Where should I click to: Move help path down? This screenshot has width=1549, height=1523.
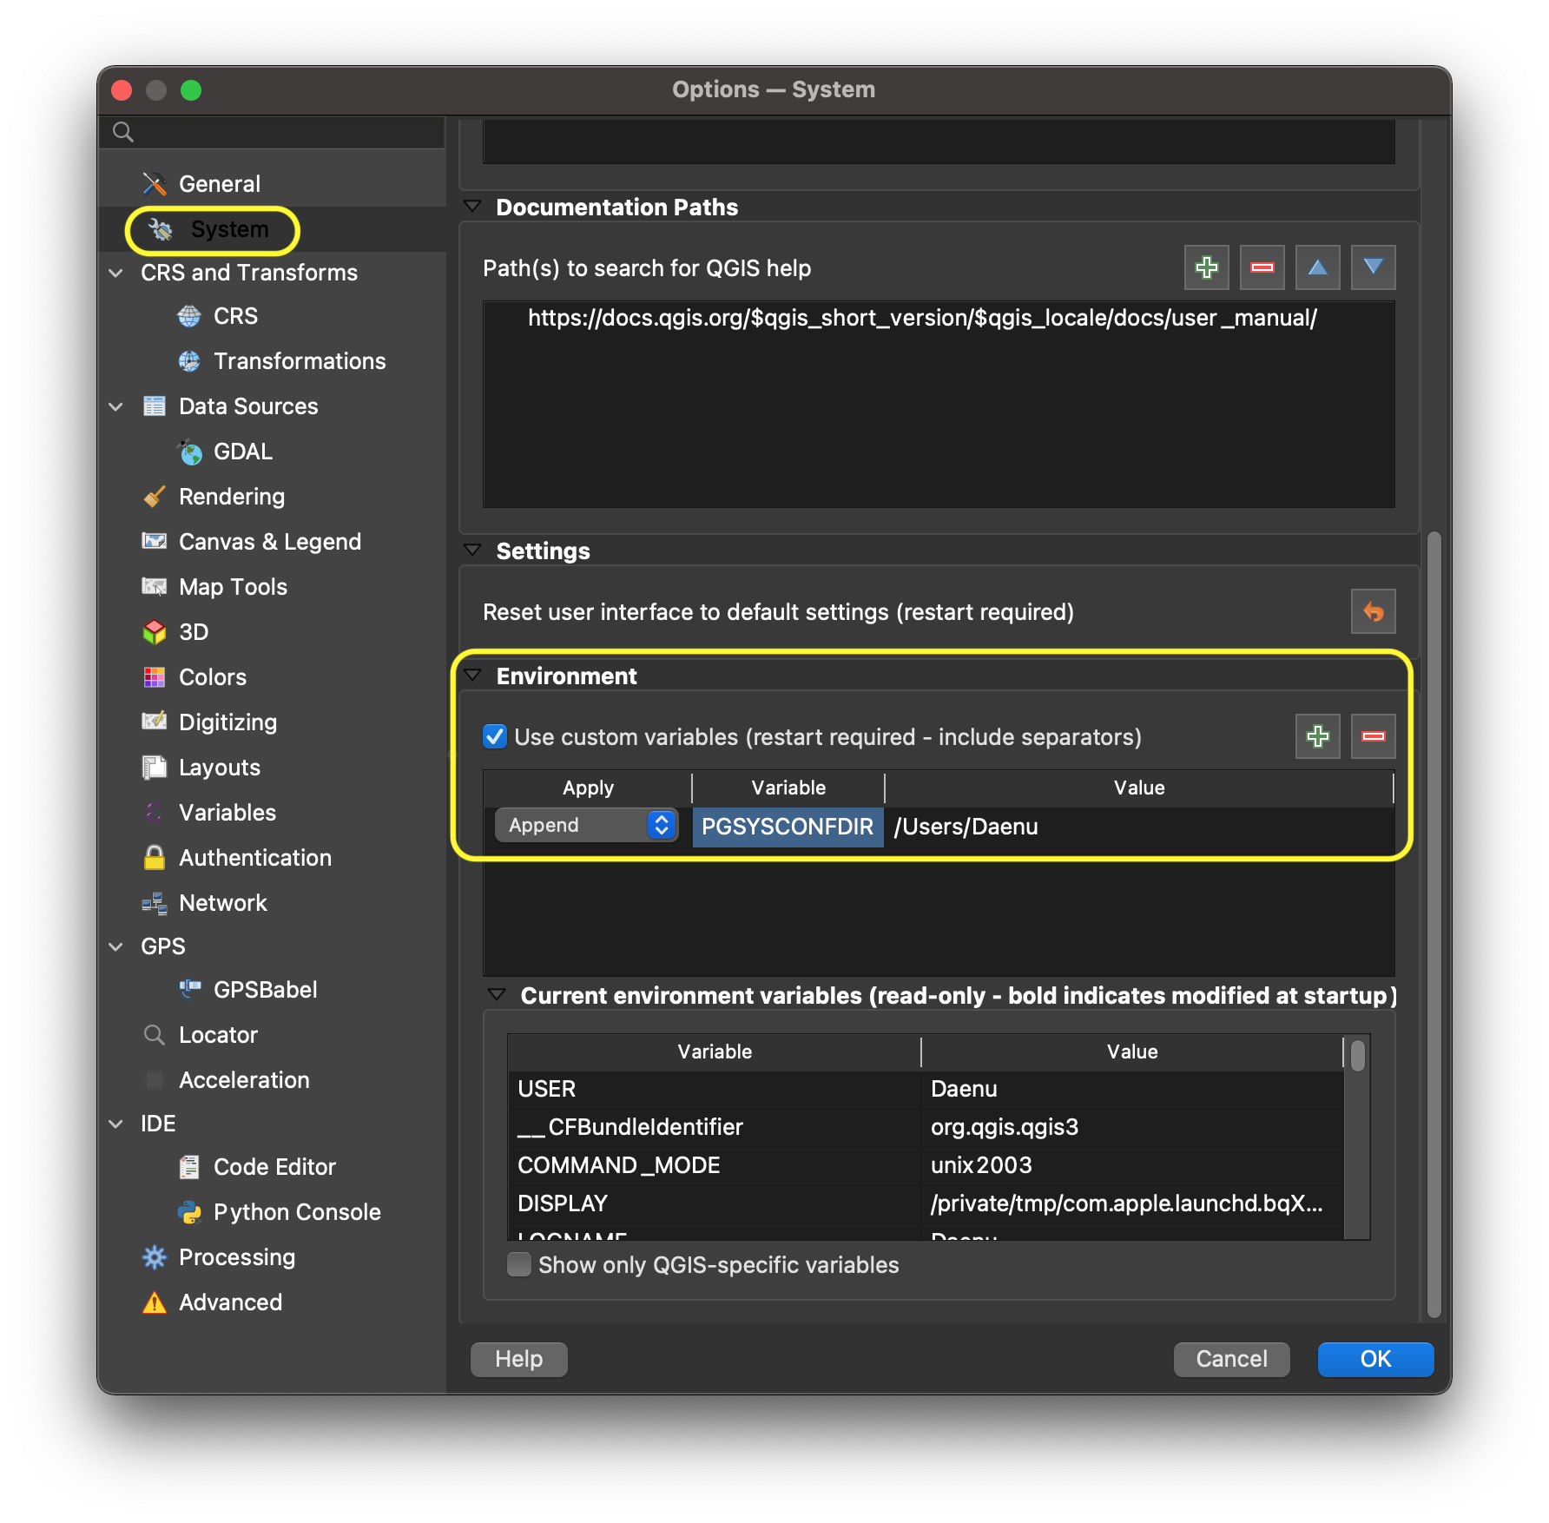tap(1374, 267)
